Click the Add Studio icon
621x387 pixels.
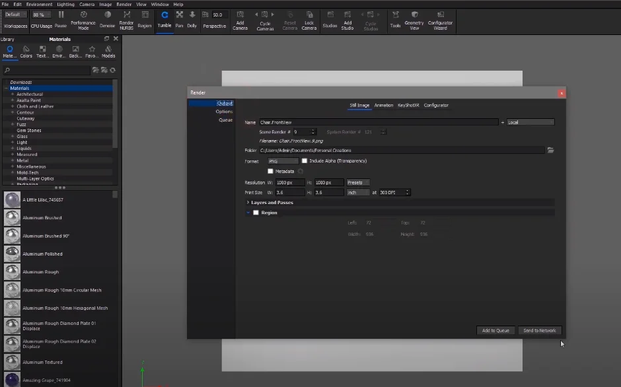(x=347, y=15)
